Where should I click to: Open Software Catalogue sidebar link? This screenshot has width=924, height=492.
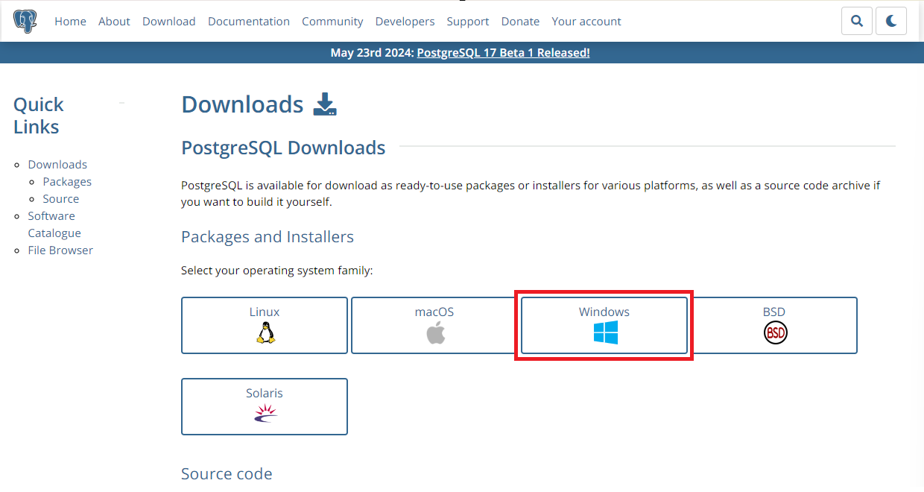[54, 224]
